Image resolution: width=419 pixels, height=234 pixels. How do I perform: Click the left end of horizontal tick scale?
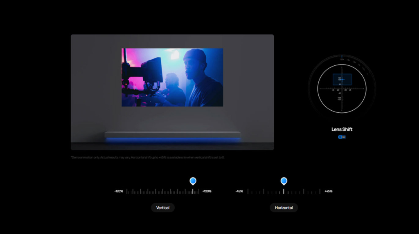[x=248, y=191]
